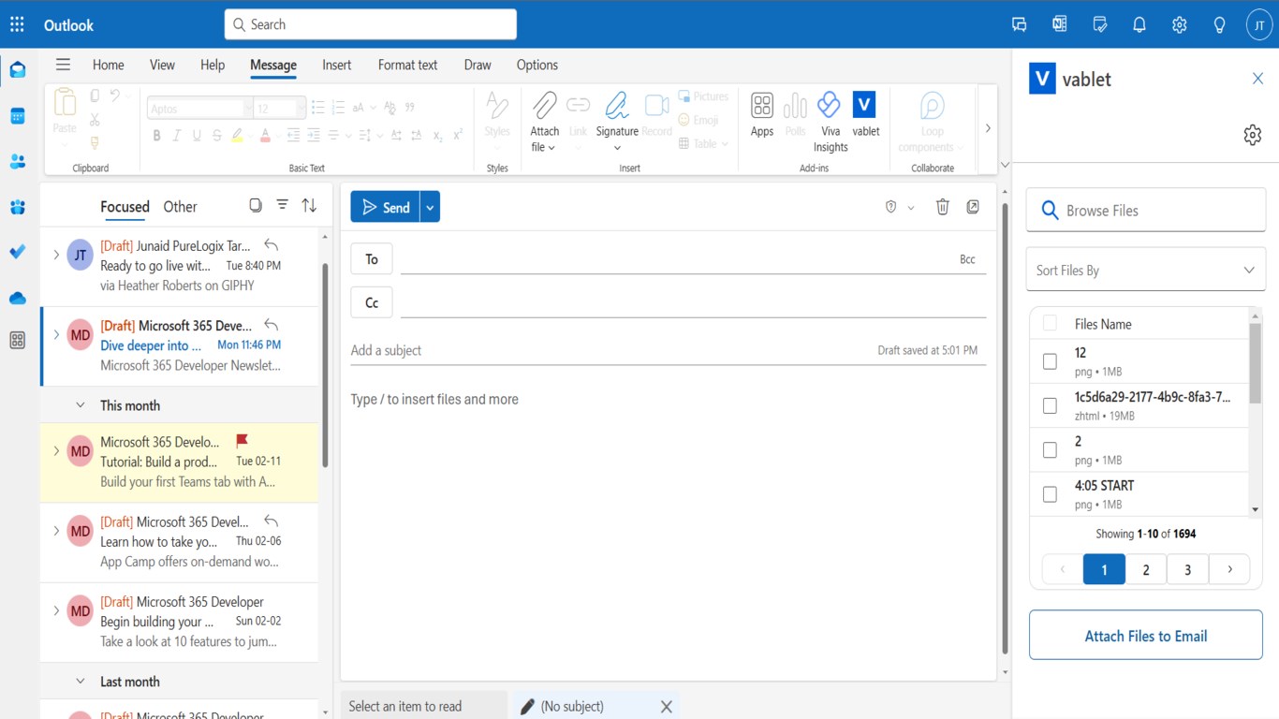Open vablet panel settings gear
The width and height of the screenshot is (1279, 719).
coord(1253,136)
